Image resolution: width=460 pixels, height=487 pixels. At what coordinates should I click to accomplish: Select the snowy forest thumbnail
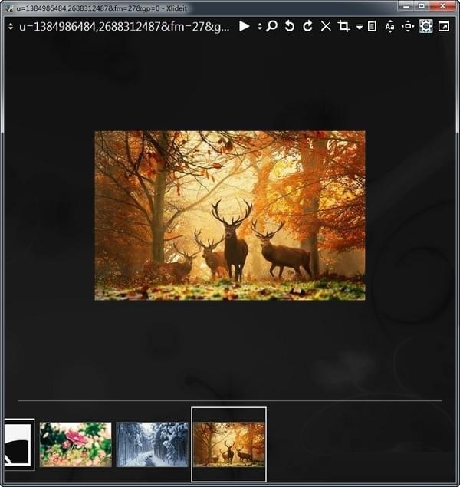[x=152, y=444]
